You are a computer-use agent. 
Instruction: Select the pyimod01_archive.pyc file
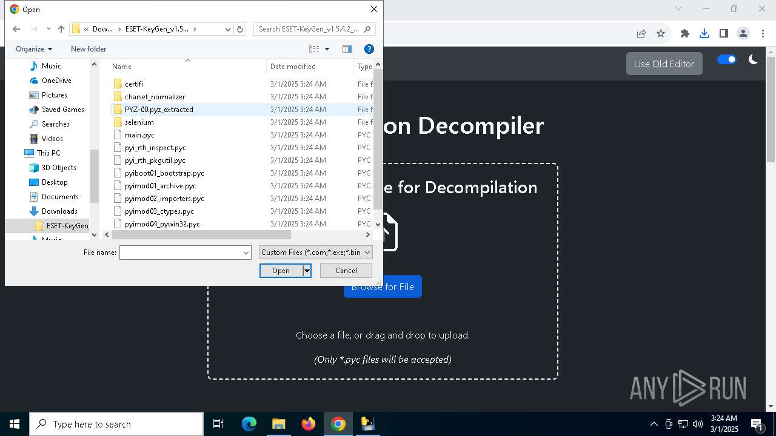click(161, 186)
